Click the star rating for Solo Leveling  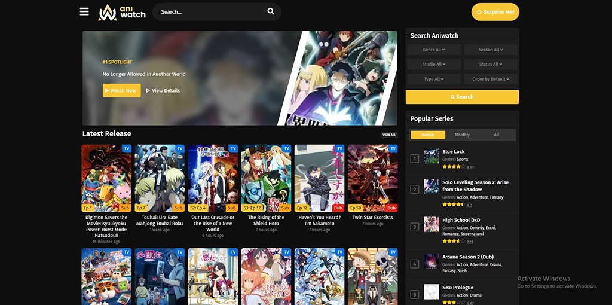coord(453,205)
